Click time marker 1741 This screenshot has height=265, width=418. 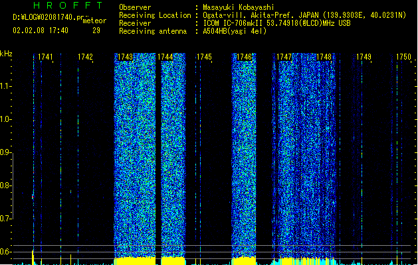[x=45, y=57]
